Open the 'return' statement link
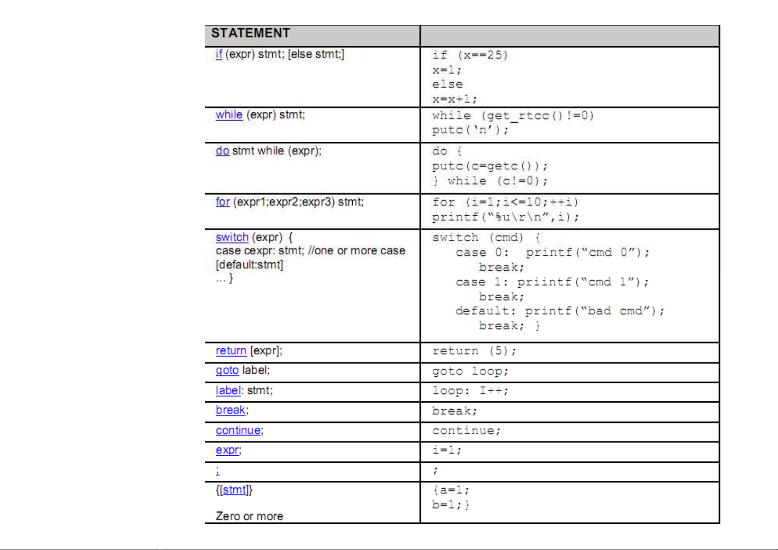This screenshot has height=550, width=778. (x=230, y=351)
